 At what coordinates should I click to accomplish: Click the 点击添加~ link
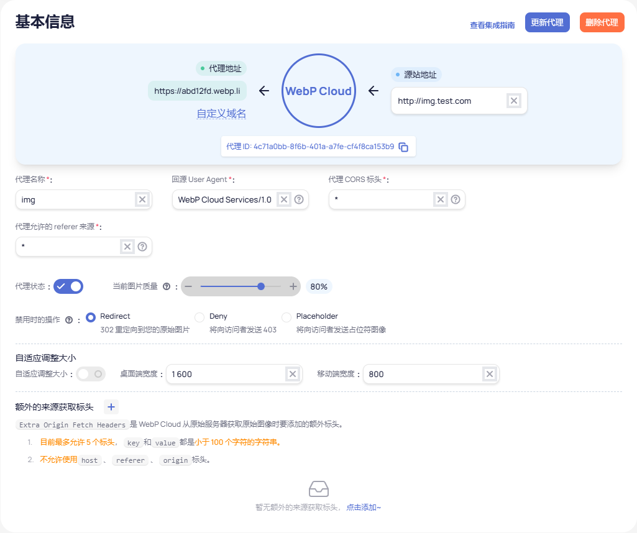click(x=364, y=508)
